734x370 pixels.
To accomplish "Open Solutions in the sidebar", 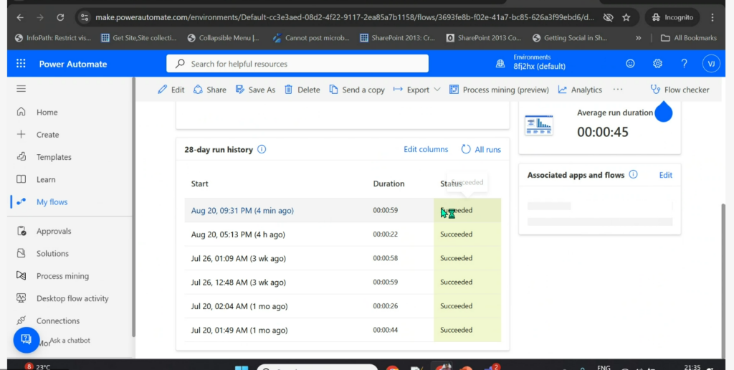I will coord(52,253).
